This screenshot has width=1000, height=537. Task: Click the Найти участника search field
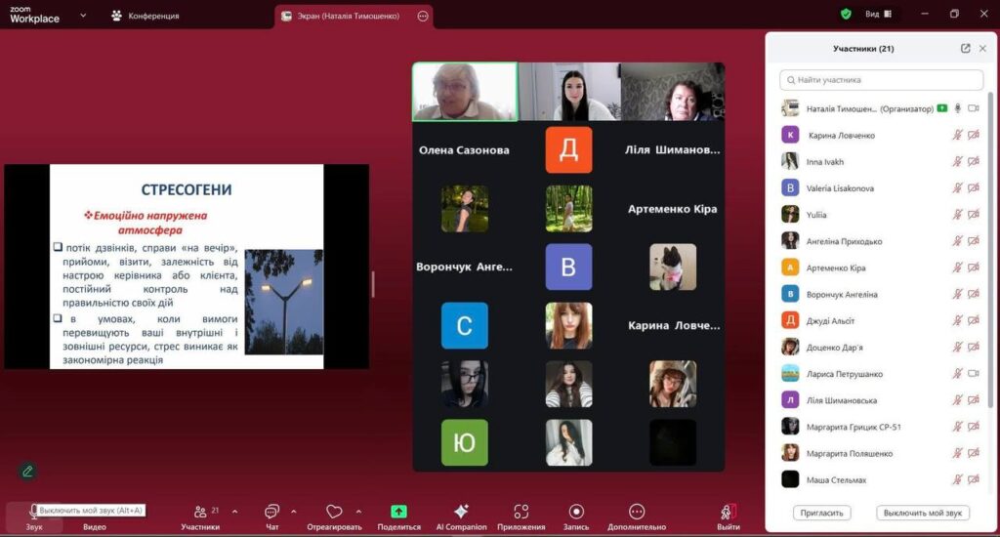881,80
